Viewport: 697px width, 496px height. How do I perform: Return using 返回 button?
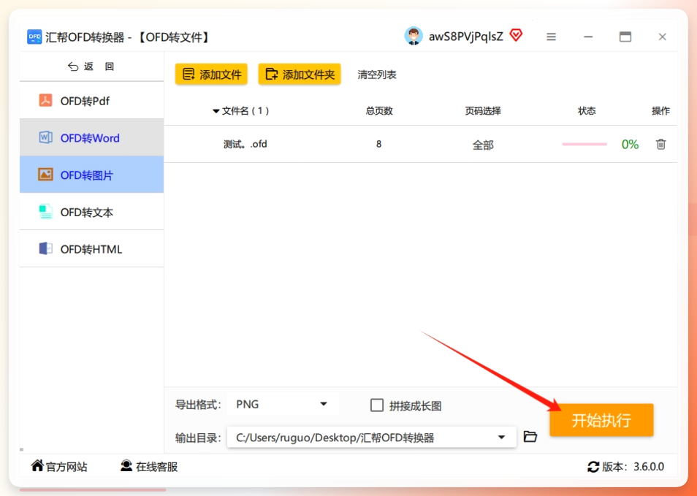click(x=91, y=66)
